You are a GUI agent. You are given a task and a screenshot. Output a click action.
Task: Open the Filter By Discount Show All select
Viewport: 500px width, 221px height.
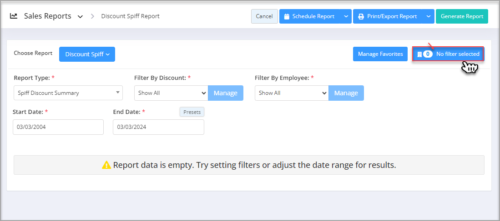(x=171, y=93)
